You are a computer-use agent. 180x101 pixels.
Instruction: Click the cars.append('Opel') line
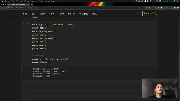(x=44, y=31)
